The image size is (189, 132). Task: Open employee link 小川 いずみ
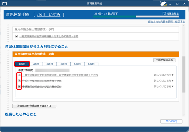pyautogui.click(x=49, y=15)
